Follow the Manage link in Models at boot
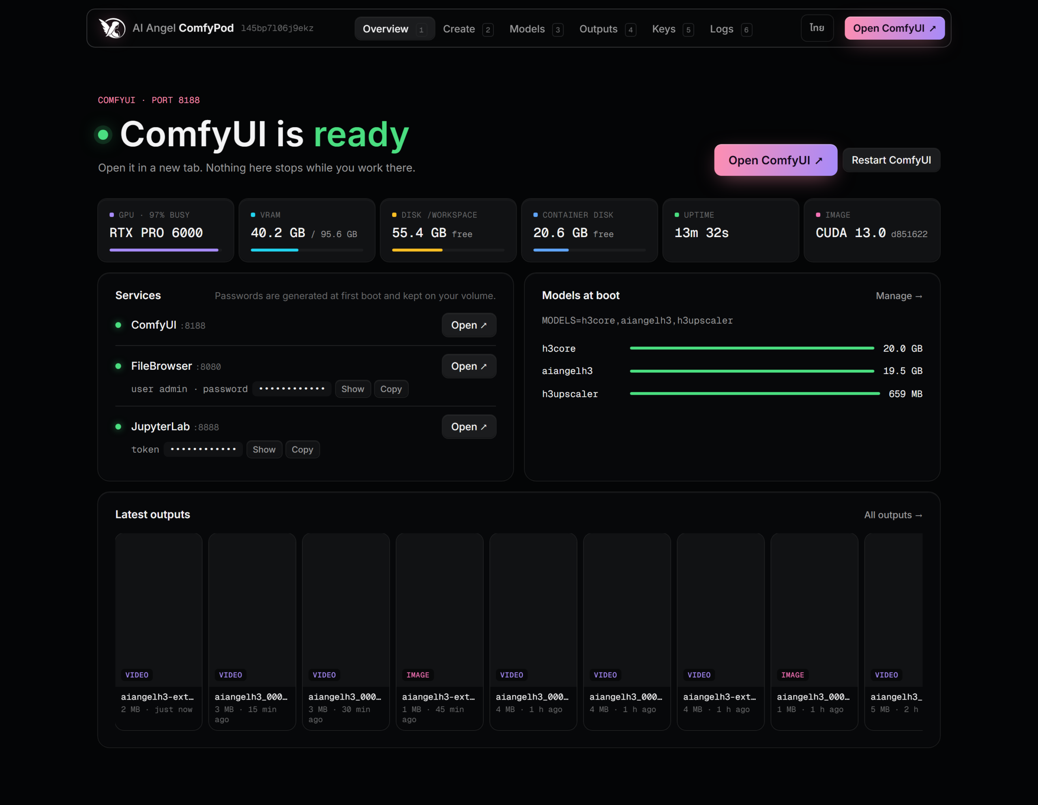The width and height of the screenshot is (1038, 805). (899, 296)
